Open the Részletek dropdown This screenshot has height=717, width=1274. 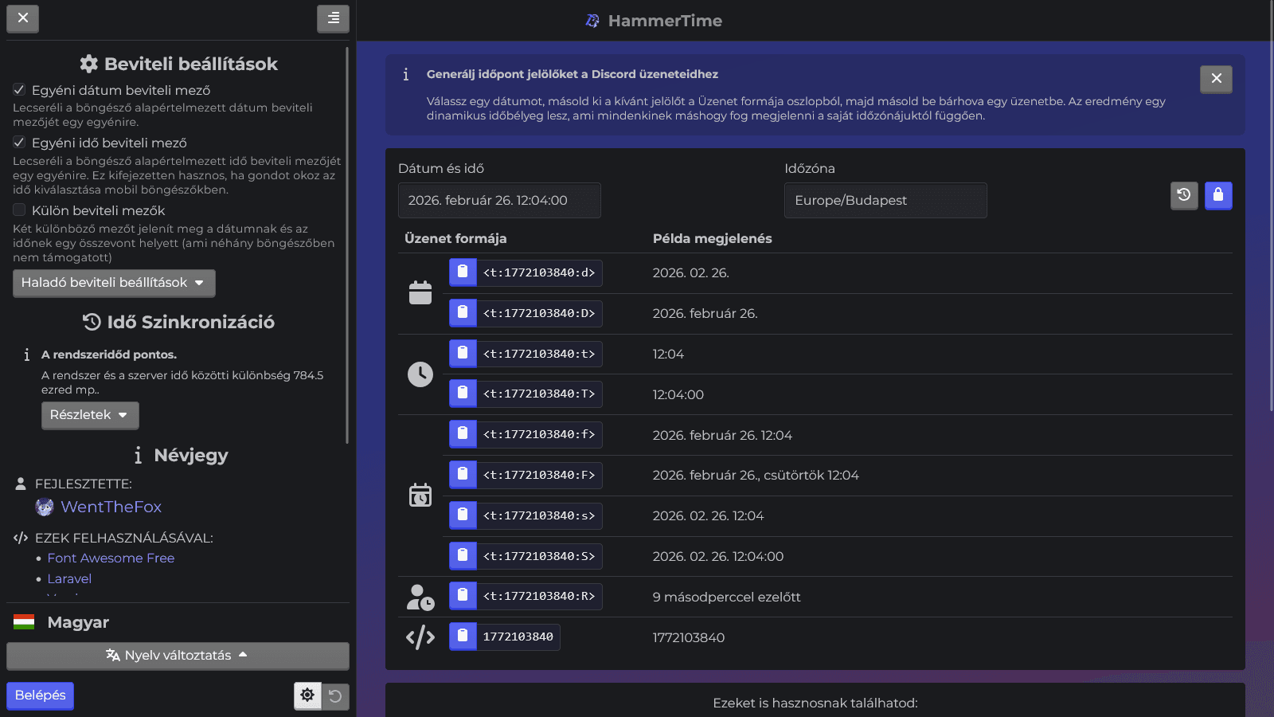coord(90,415)
